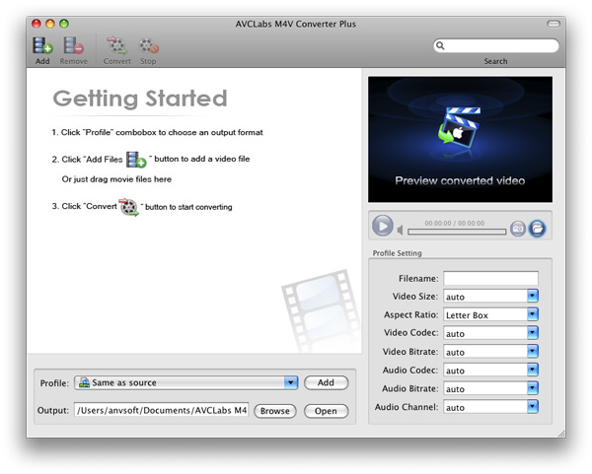Play the preview video
This screenshot has width=592, height=474.
[x=383, y=226]
